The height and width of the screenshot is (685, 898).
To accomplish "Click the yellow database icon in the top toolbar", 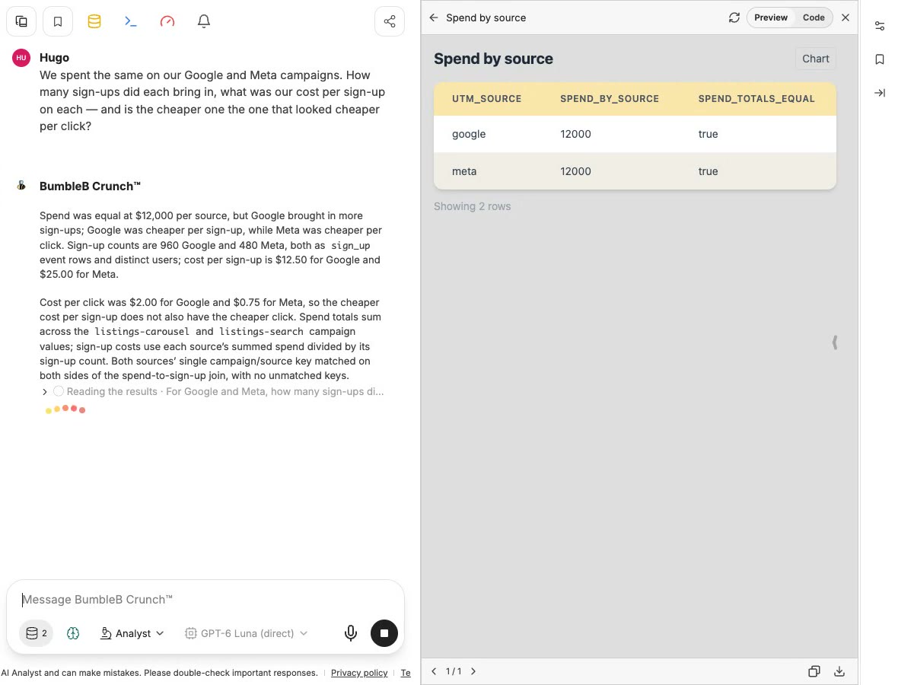I will [x=94, y=21].
